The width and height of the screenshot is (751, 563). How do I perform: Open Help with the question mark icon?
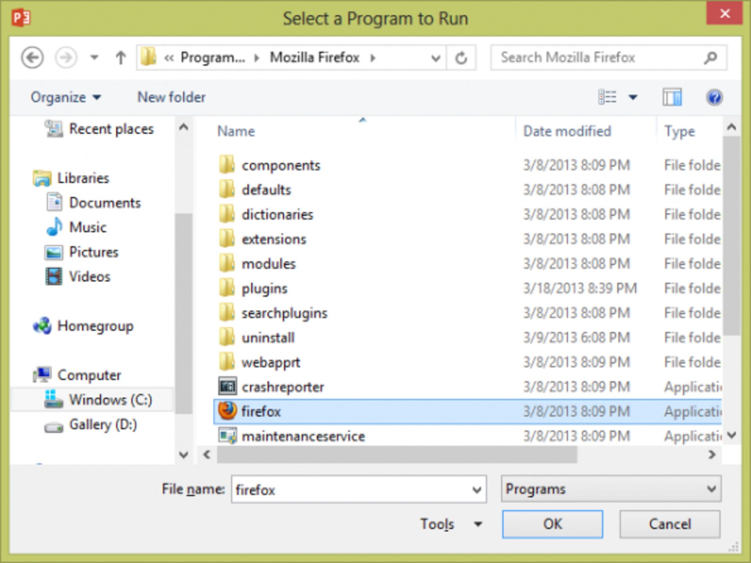[x=714, y=97]
